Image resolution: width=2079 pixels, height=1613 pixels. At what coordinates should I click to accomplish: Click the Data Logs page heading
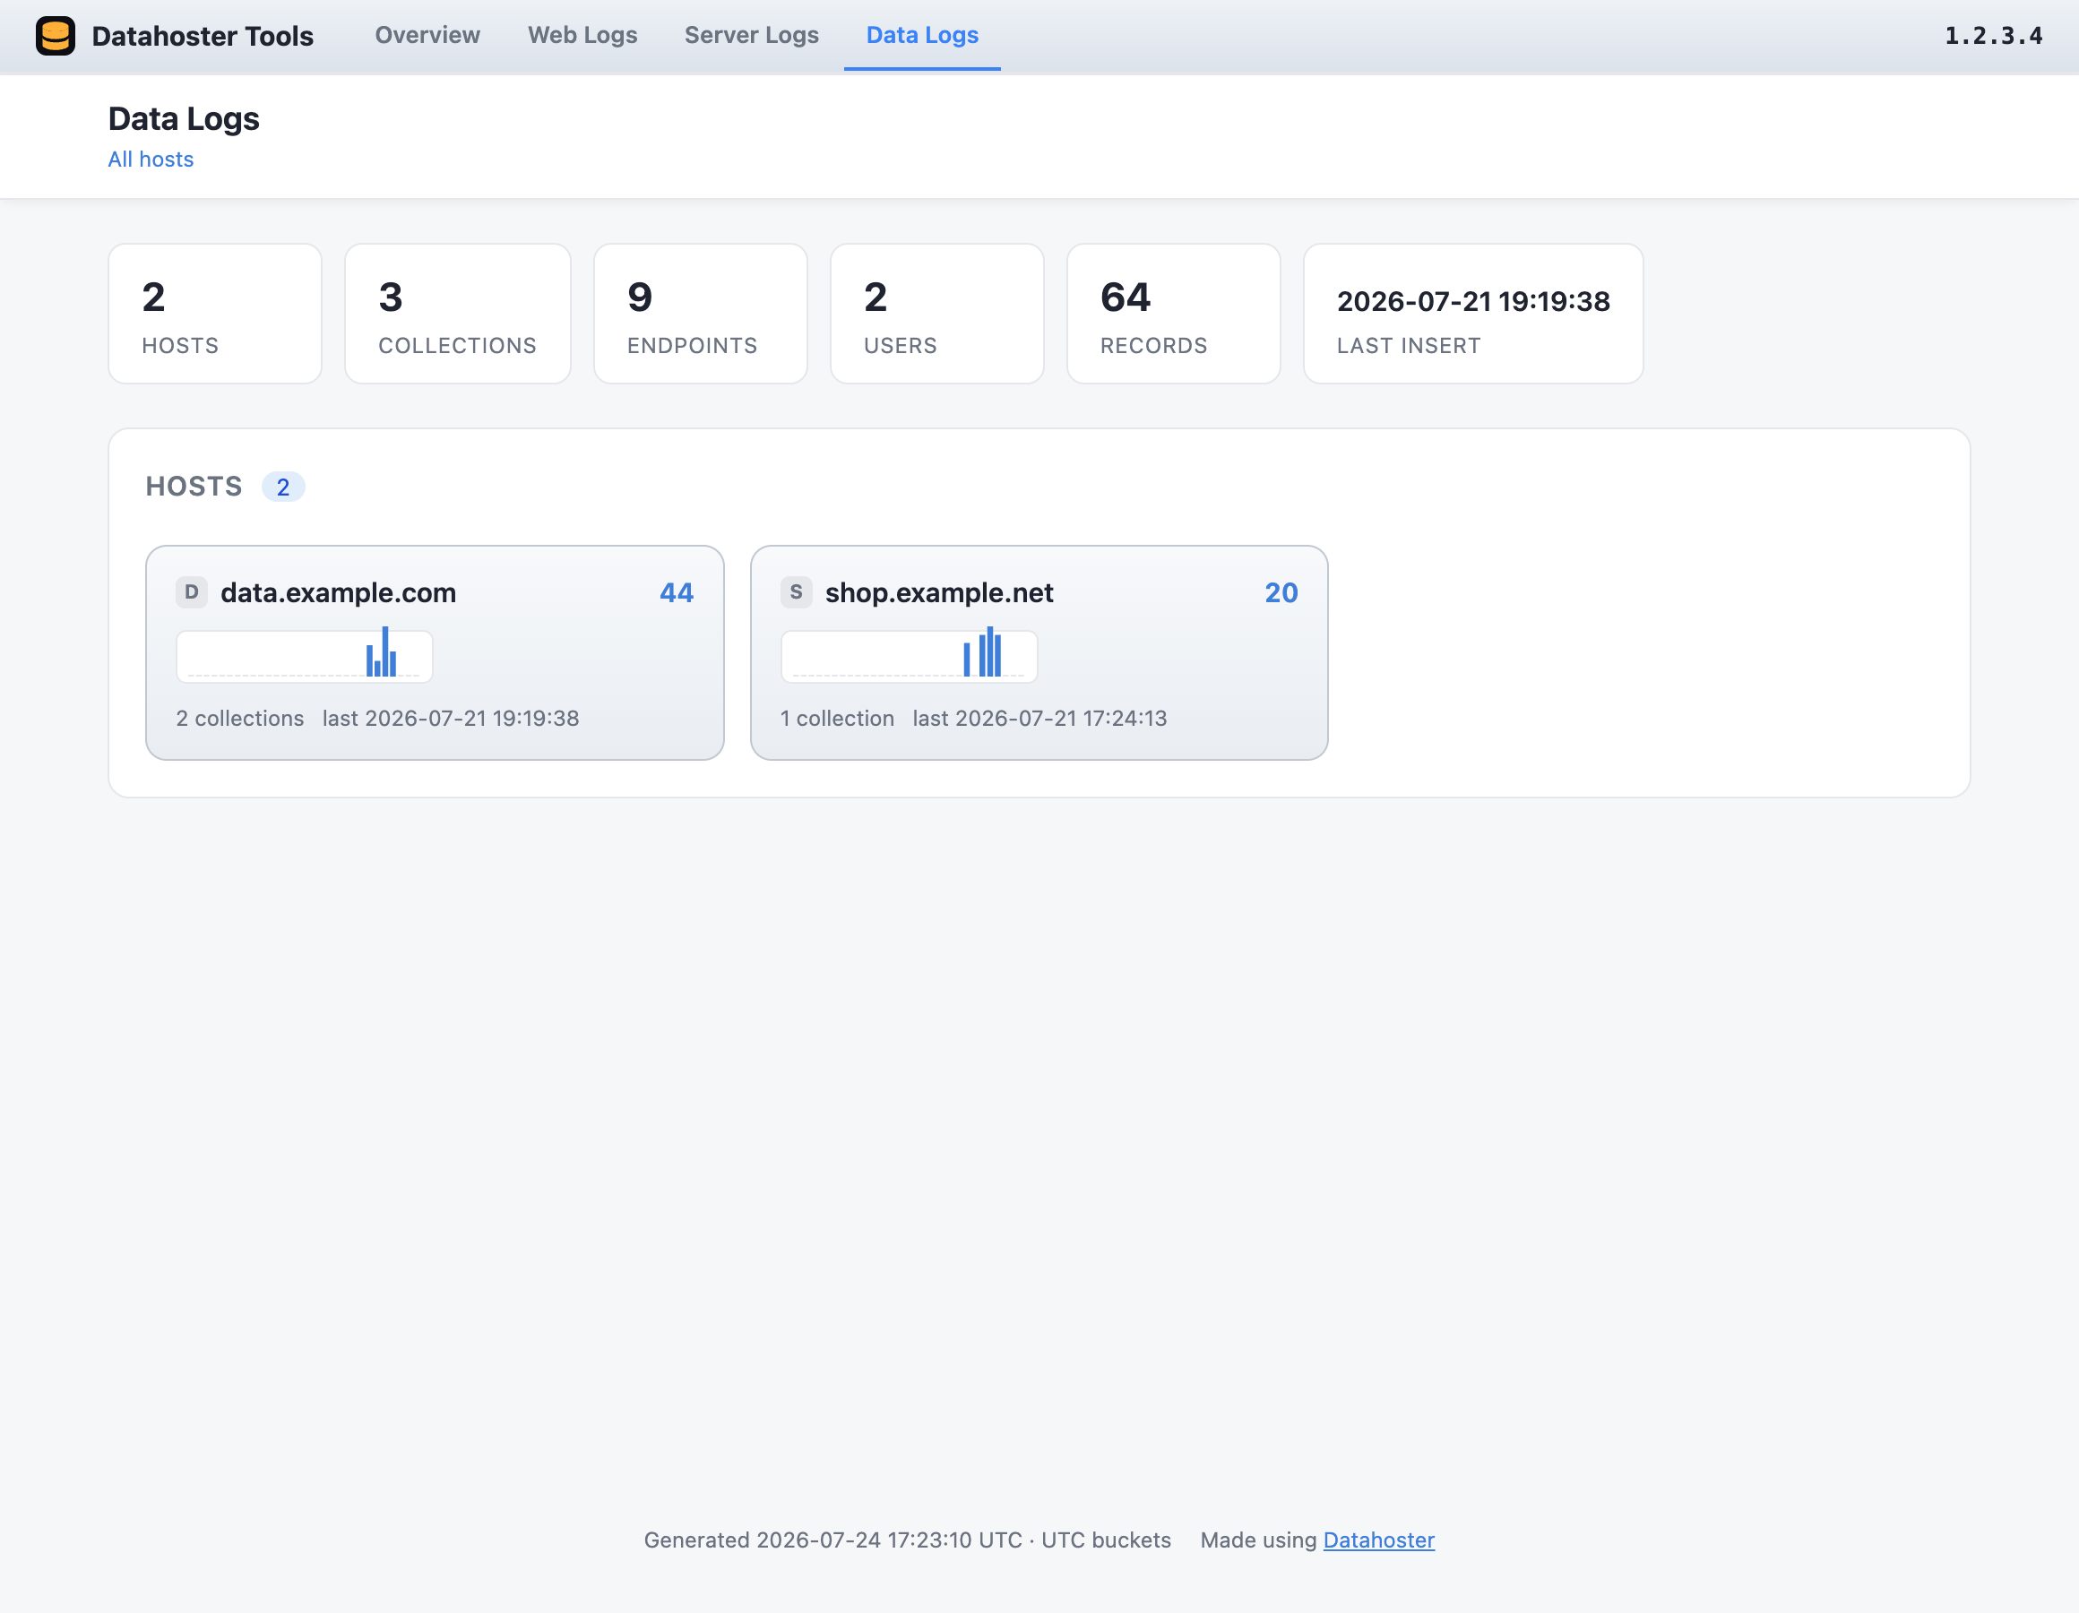[184, 119]
